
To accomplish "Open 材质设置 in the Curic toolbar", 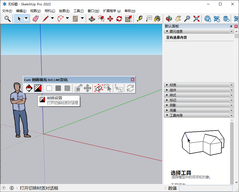I will click(38, 88).
